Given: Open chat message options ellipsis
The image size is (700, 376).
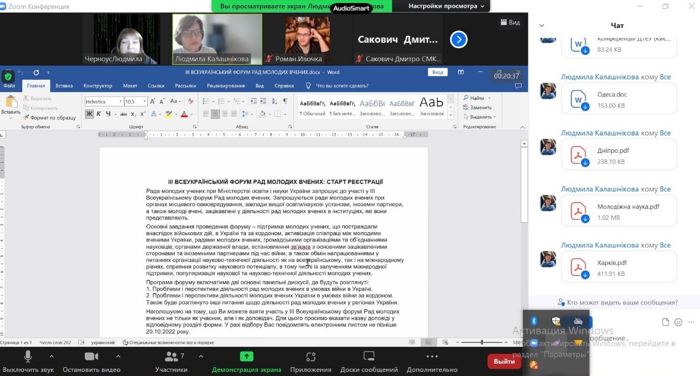Looking at the screenshot, I should tap(692, 322).
